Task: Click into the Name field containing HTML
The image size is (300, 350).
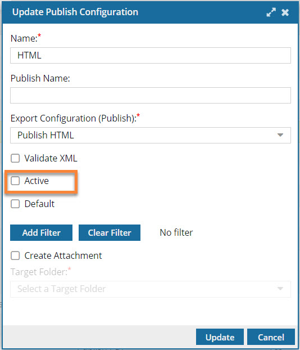Action: click(x=151, y=55)
